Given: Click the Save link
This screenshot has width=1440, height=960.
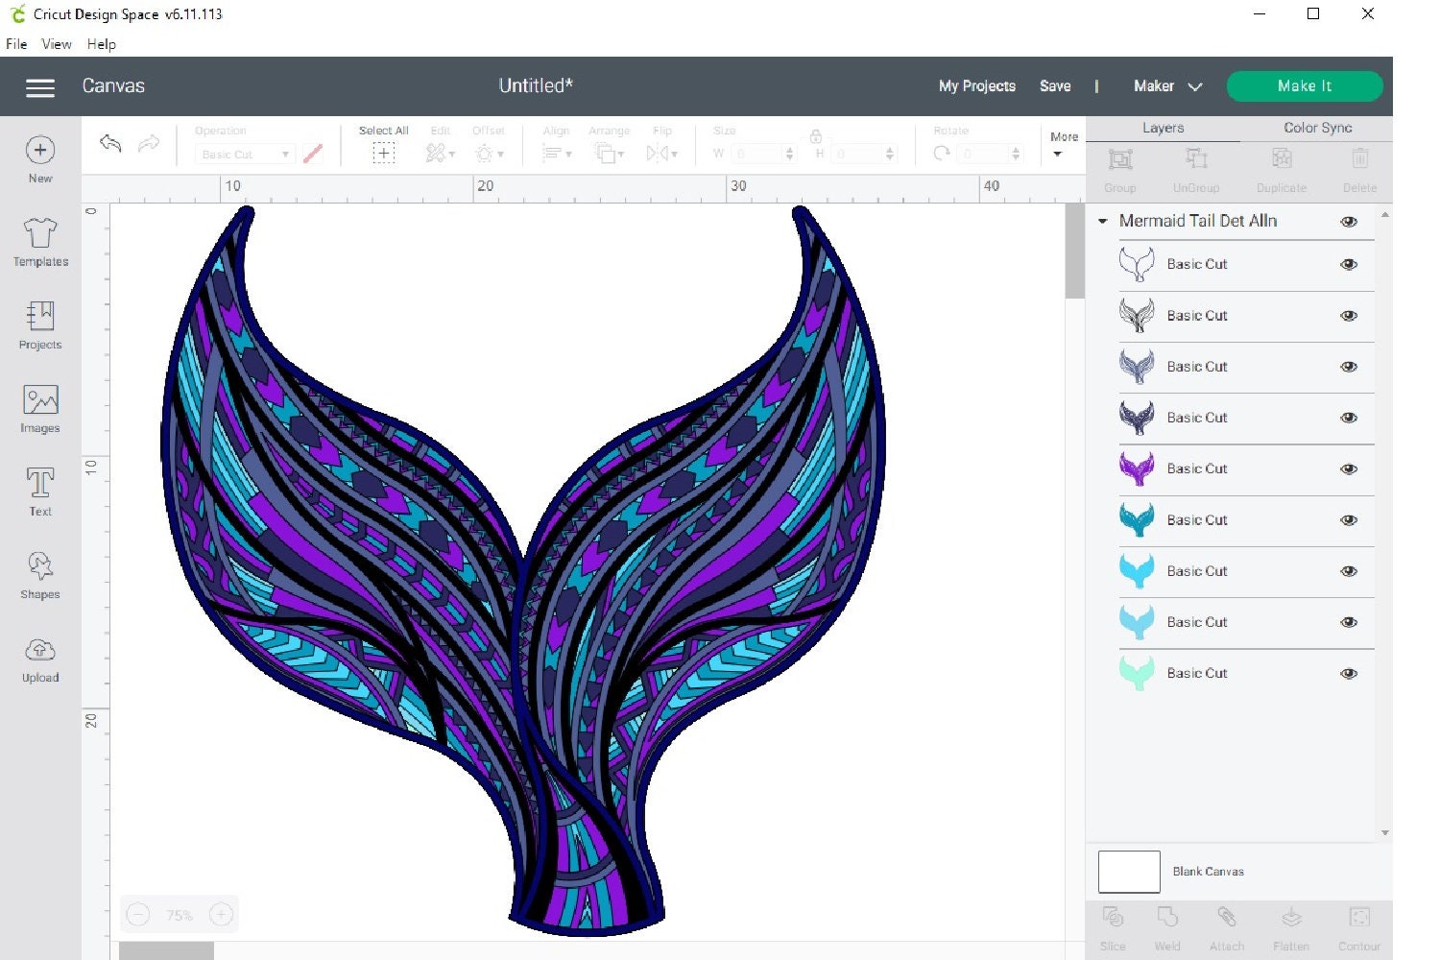Looking at the screenshot, I should [1055, 86].
